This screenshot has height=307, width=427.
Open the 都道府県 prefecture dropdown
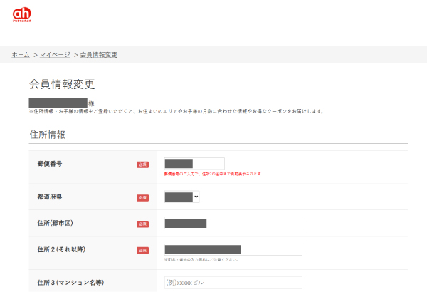pyautogui.click(x=182, y=197)
